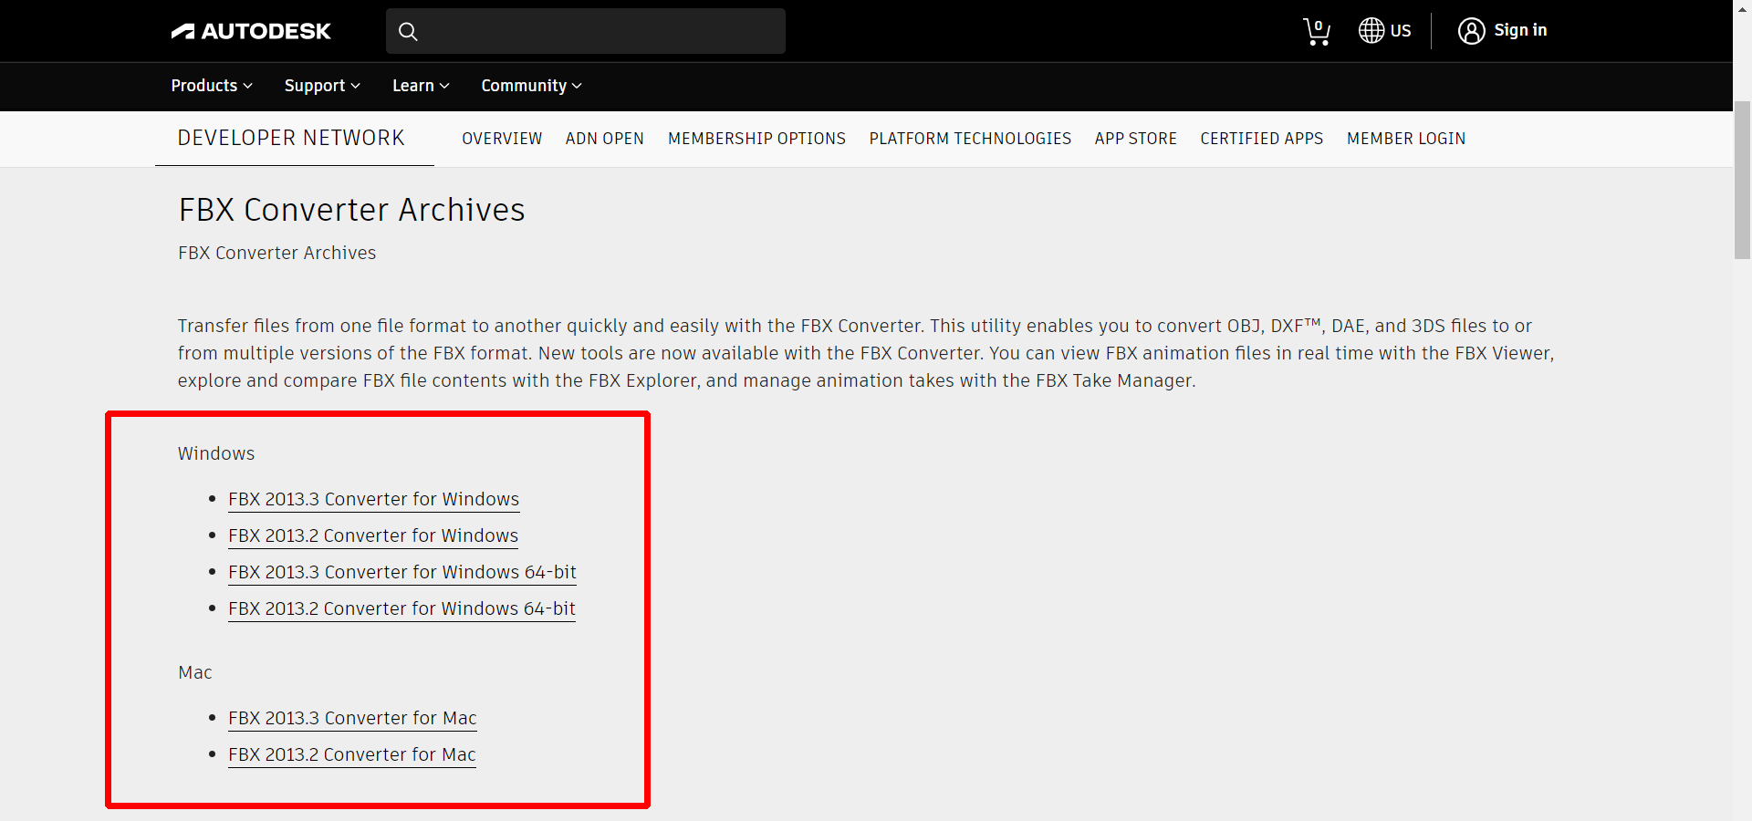Image resolution: width=1752 pixels, height=821 pixels.
Task: Open the Member Login tab
Action: [x=1406, y=139]
